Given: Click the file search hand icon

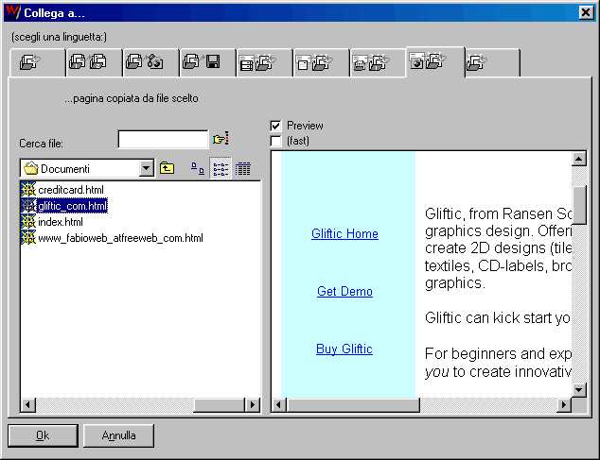Looking at the screenshot, I should (221, 139).
